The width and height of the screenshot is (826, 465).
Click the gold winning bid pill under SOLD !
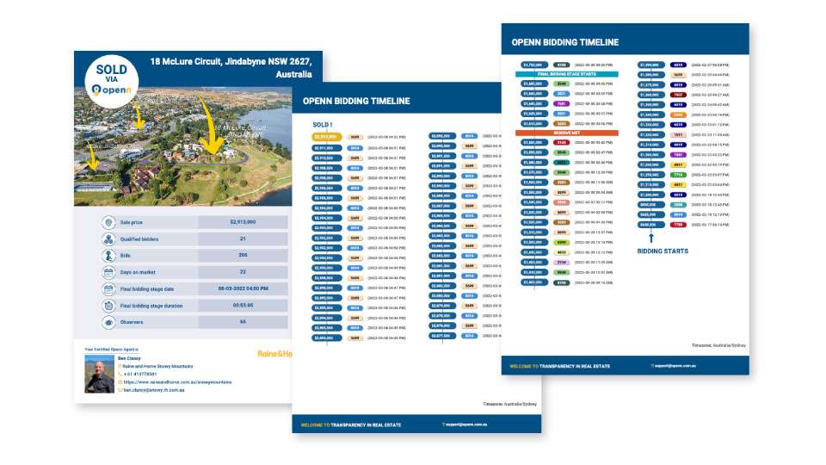327,137
